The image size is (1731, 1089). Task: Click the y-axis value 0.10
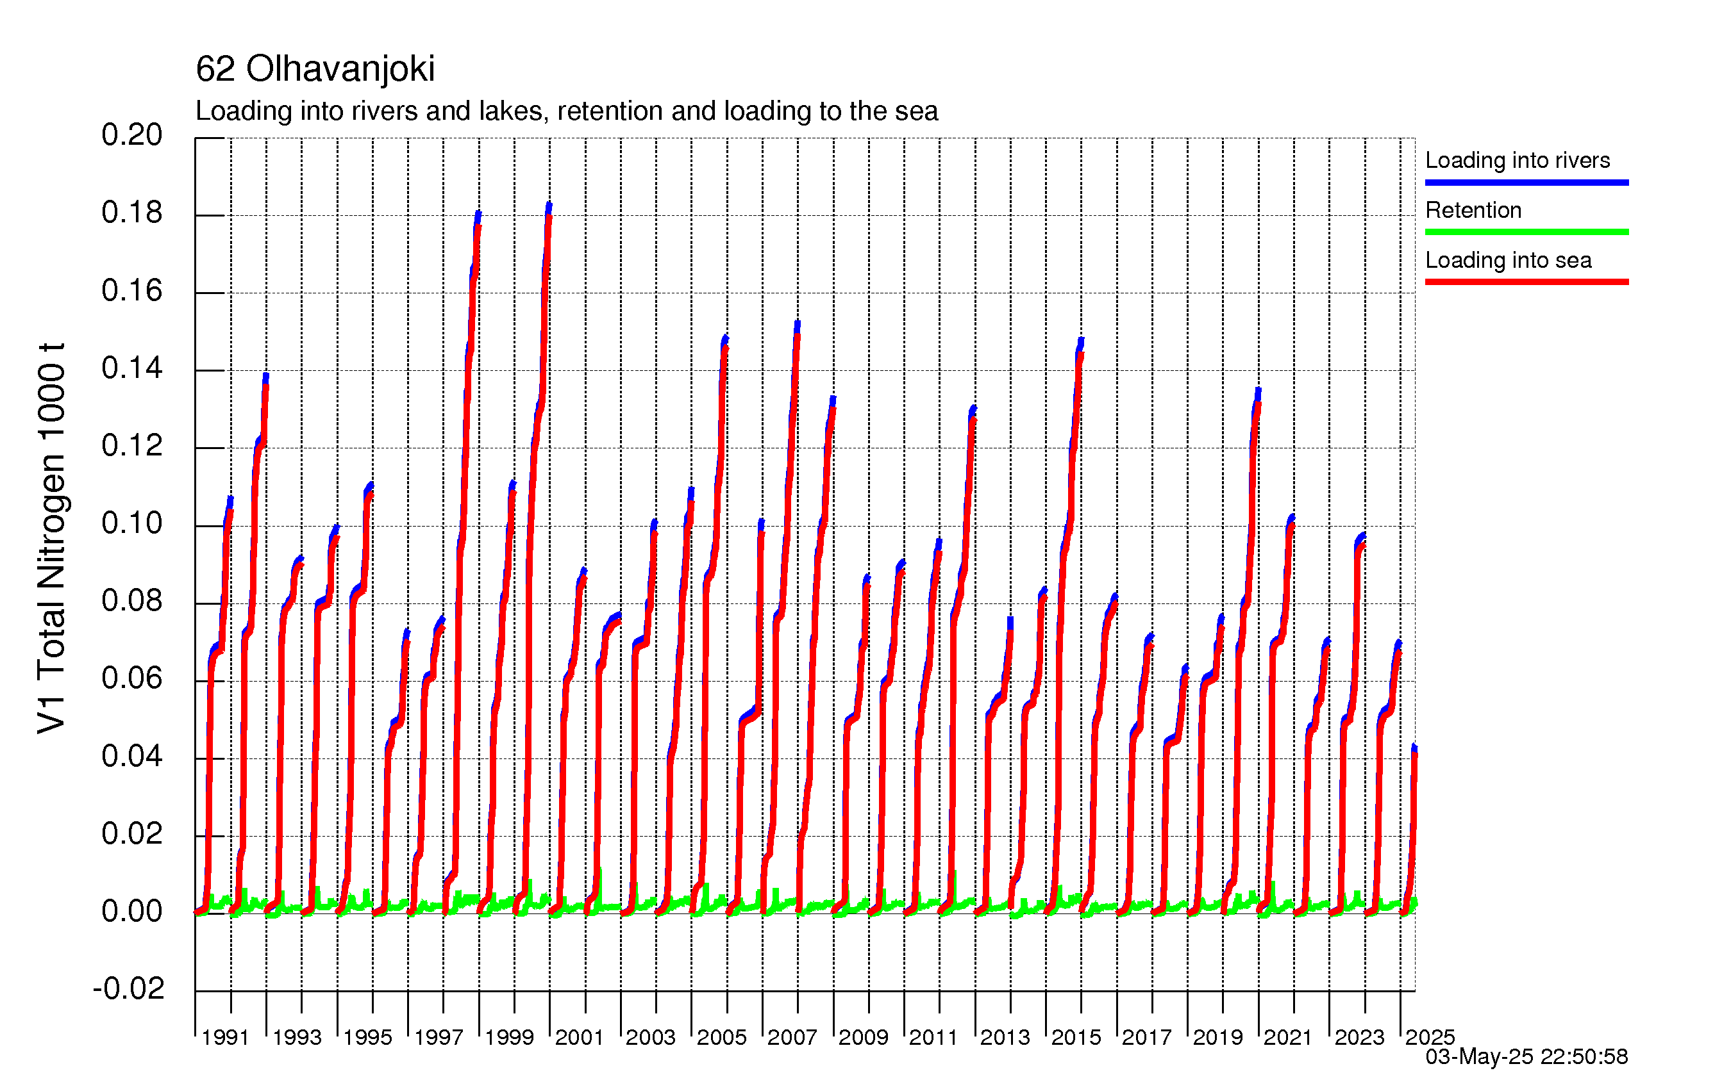pos(132,523)
